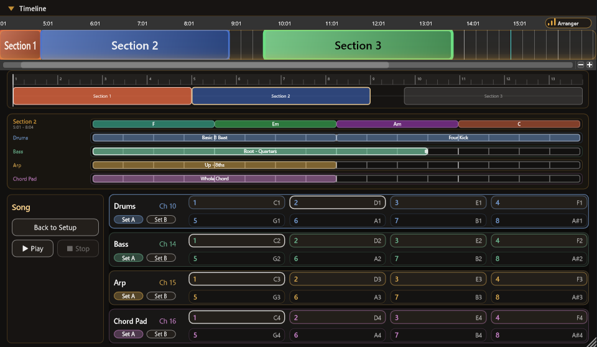
Task: Select Bass pattern slot 8 A#2
Action: [539, 259]
